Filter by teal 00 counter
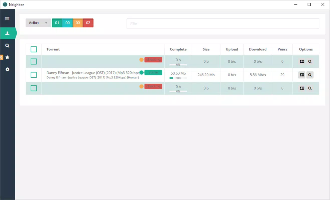This screenshot has height=200, width=330. pos(67,23)
